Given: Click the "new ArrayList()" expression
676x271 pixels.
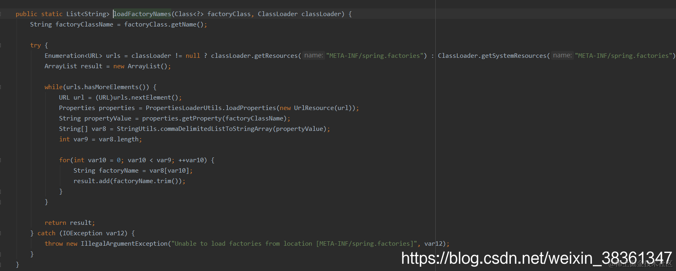Looking at the screenshot, I should click(141, 66).
